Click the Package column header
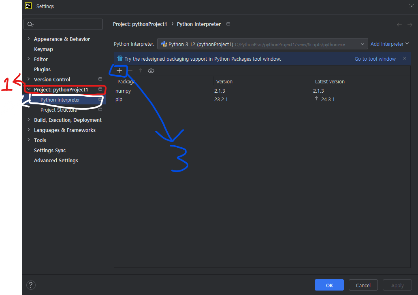Viewport: 418px width, 295px height. [126, 81]
